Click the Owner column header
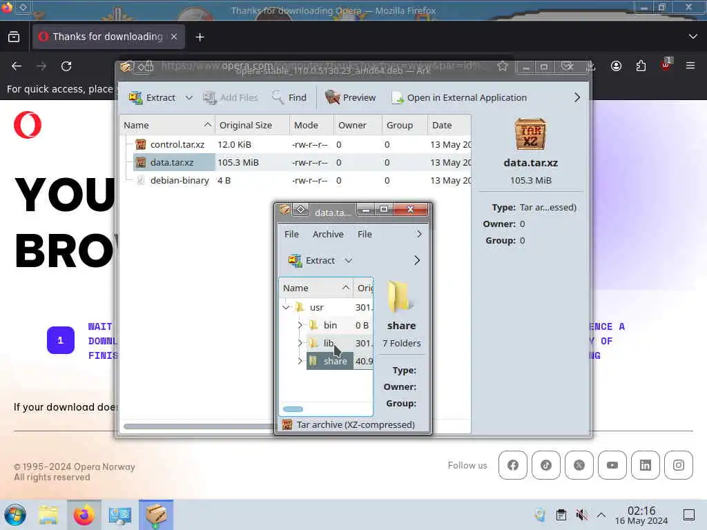This screenshot has height=530, width=707. tap(358, 126)
